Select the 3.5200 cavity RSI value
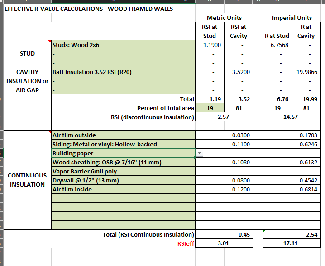This screenshot has width=325, height=266. [x=239, y=72]
